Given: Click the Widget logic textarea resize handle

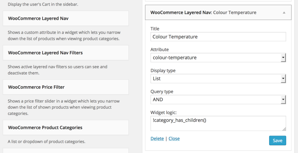Looking at the screenshot, I should tap(284, 129).
